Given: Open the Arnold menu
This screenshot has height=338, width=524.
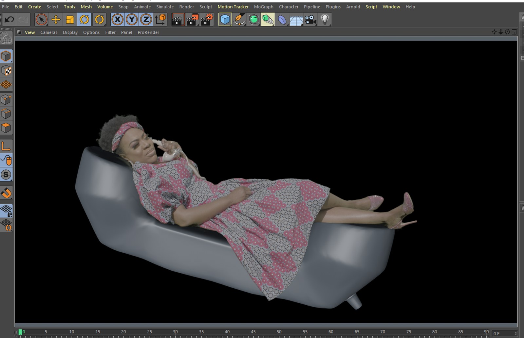Looking at the screenshot, I should pyautogui.click(x=353, y=7).
